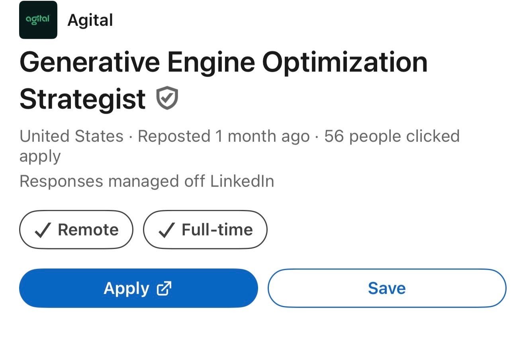Image resolution: width=511 pixels, height=341 pixels.
Task: Click the wrapped word apply below location
Action: 40,156
